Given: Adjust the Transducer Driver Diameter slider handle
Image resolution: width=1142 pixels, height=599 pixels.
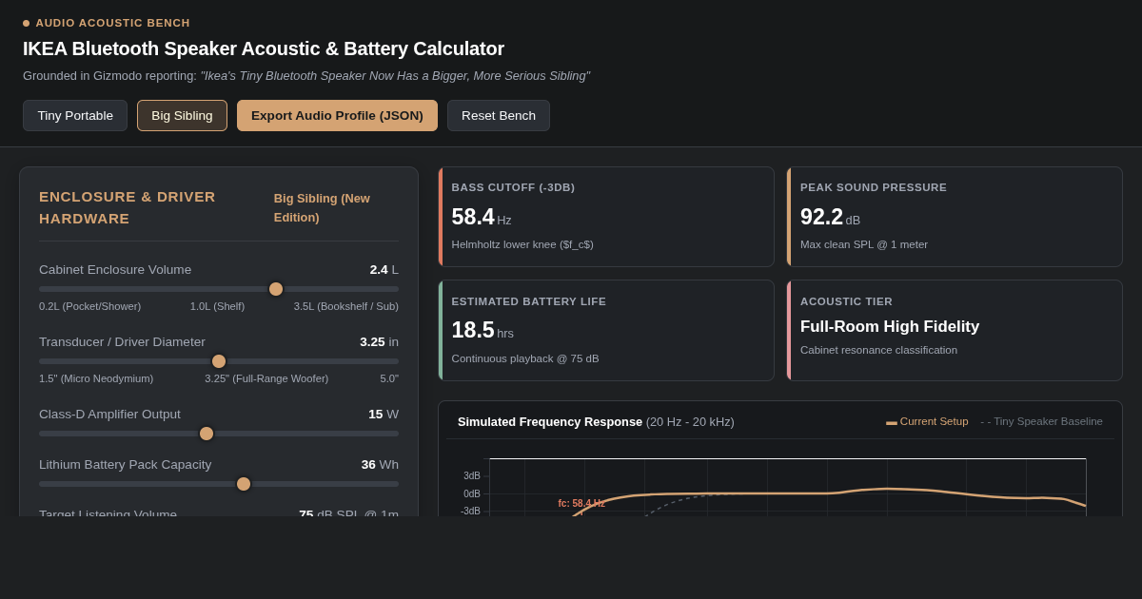Looking at the screenshot, I should [219, 361].
